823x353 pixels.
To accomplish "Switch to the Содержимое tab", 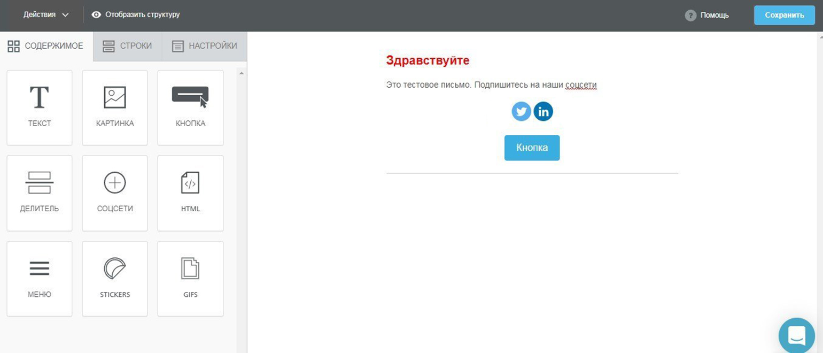I will pyautogui.click(x=46, y=46).
